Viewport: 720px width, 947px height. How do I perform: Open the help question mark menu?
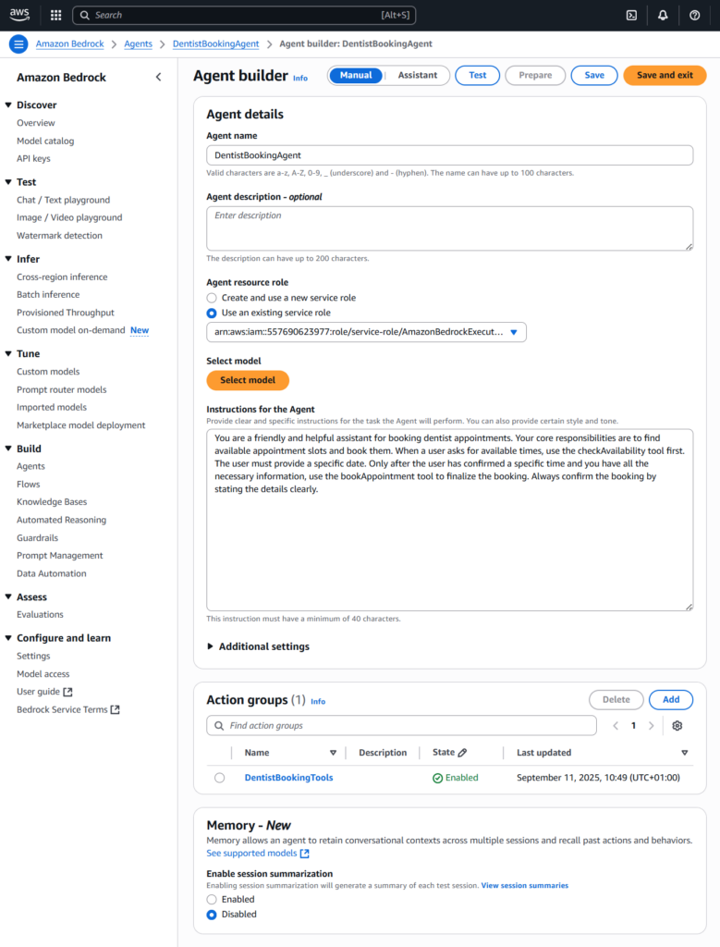click(x=695, y=15)
